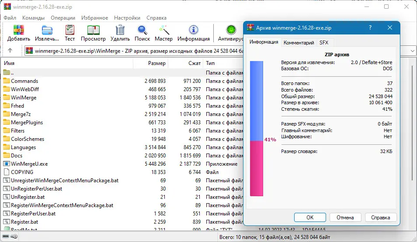The width and height of the screenshot is (417, 242).
Task: Open the Операции menu
Action: click(x=63, y=18)
